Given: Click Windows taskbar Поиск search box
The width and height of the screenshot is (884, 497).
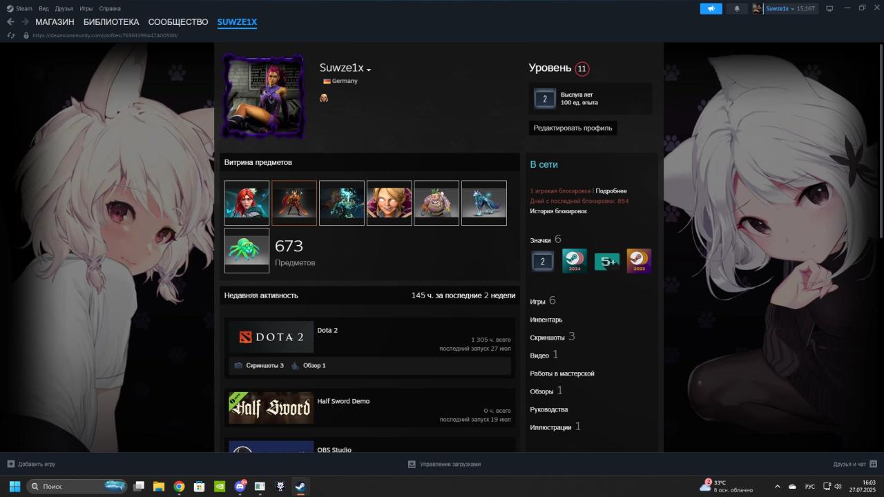Looking at the screenshot, I should [77, 486].
